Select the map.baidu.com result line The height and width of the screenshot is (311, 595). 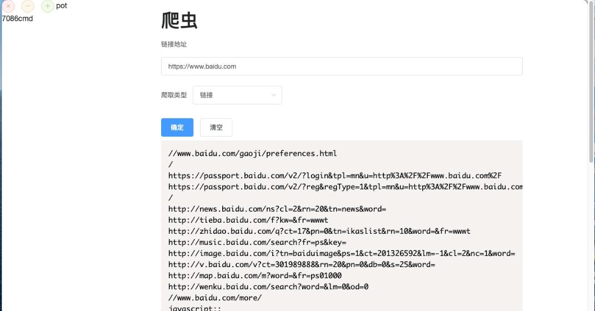click(254, 275)
